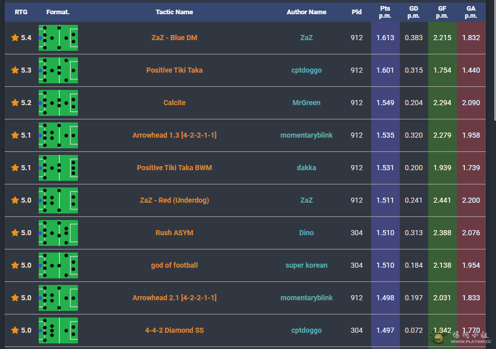Sort by the Pld column header

tap(356, 12)
